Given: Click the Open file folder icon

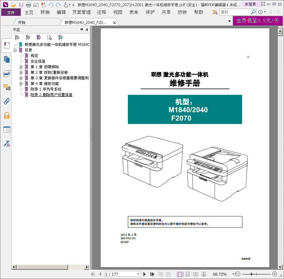Looking at the screenshot, I should click(13, 5).
